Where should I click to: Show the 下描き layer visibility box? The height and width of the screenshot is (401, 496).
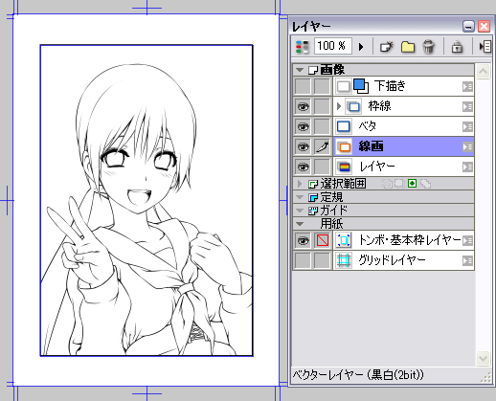coord(303,86)
